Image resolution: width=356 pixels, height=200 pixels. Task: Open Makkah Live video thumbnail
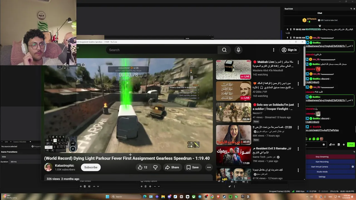[x=234, y=69]
